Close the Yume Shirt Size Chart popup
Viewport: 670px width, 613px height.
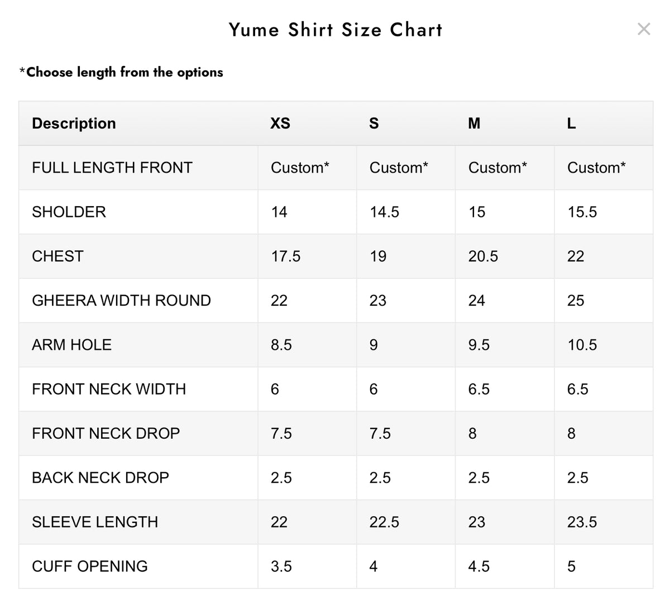pyautogui.click(x=644, y=29)
